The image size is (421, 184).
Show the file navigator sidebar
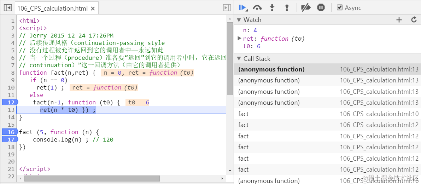(x=7, y=8)
